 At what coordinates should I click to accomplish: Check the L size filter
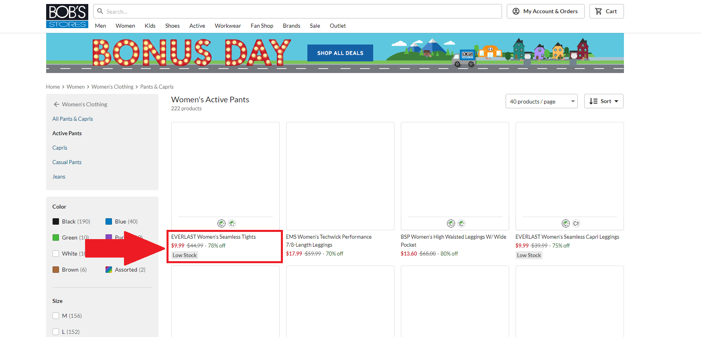pos(56,332)
